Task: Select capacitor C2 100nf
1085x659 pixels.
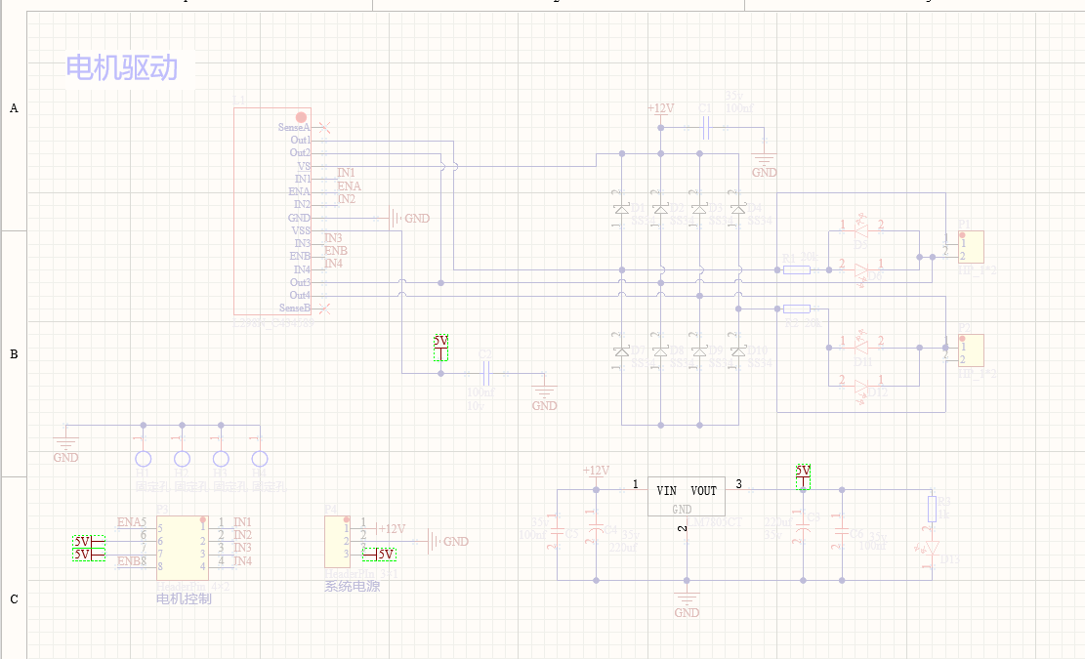Action: tap(486, 374)
